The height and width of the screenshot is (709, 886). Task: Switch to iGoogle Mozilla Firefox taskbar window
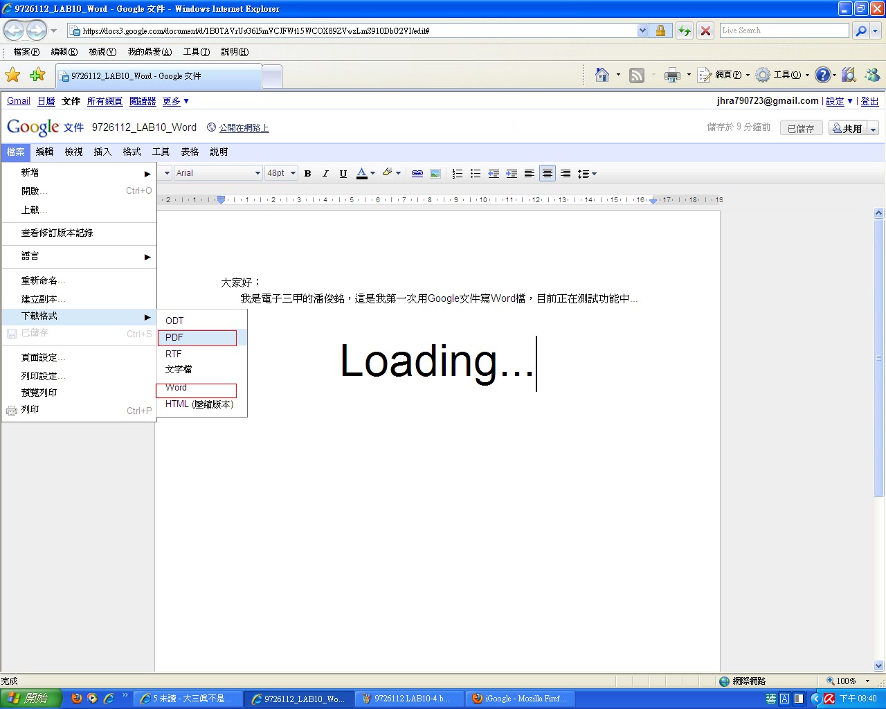pyautogui.click(x=520, y=699)
